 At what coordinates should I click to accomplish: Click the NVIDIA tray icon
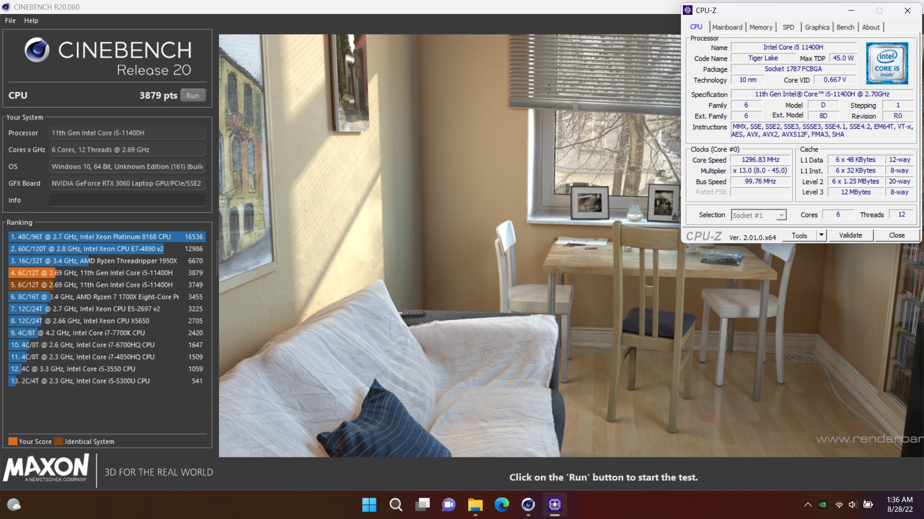point(822,505)
